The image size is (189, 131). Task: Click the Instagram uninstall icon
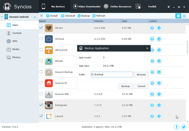click(152, 105)
